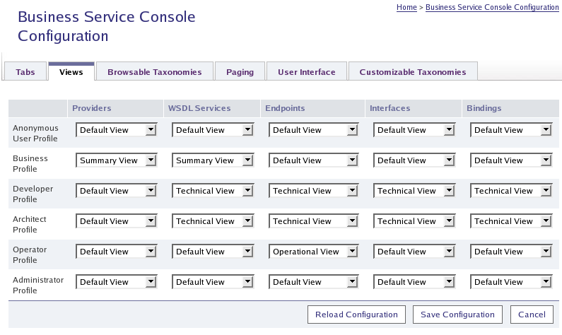
Task: Open the Customizable Taxonomies tab
Action: click(x=413, y=72)
